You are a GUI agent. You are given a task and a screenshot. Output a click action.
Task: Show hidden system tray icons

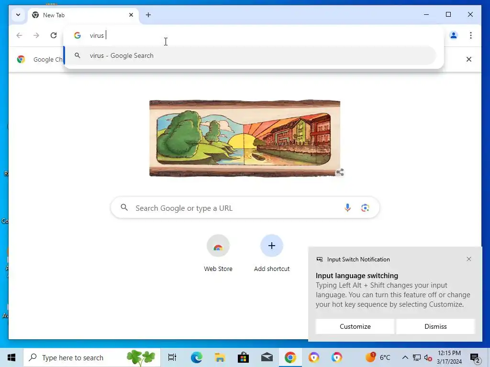coord(405,357)
